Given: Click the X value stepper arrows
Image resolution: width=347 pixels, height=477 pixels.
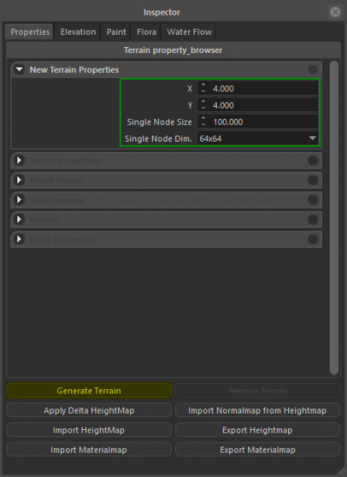Looking at the screenshot, I should point(203,89).
